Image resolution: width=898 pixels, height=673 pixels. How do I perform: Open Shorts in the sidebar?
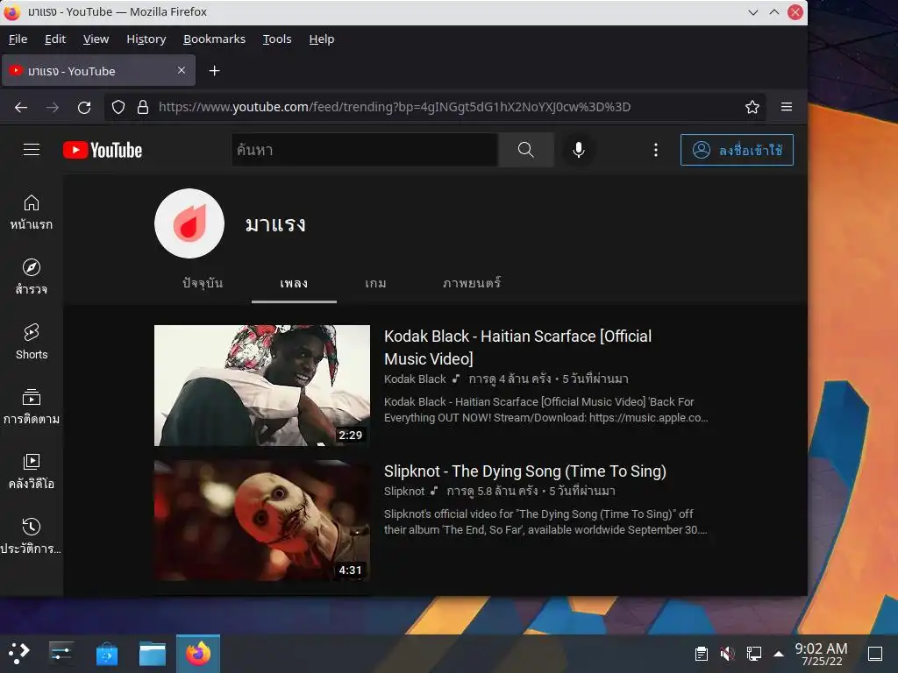coord(32,342)
